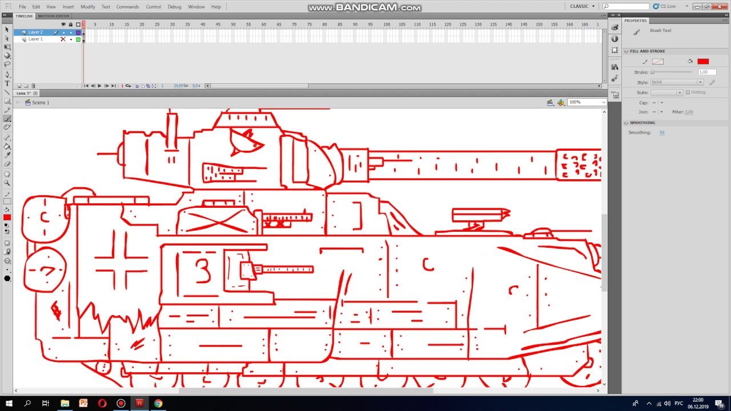Viewport: 731px width, 411px height.
Task: Show hidden Layer 1 via red X
Action: [x=63, y=39]
